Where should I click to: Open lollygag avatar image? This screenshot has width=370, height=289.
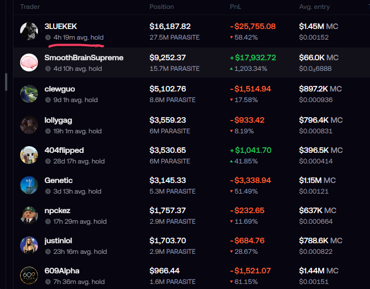click(x=29, y=125)
